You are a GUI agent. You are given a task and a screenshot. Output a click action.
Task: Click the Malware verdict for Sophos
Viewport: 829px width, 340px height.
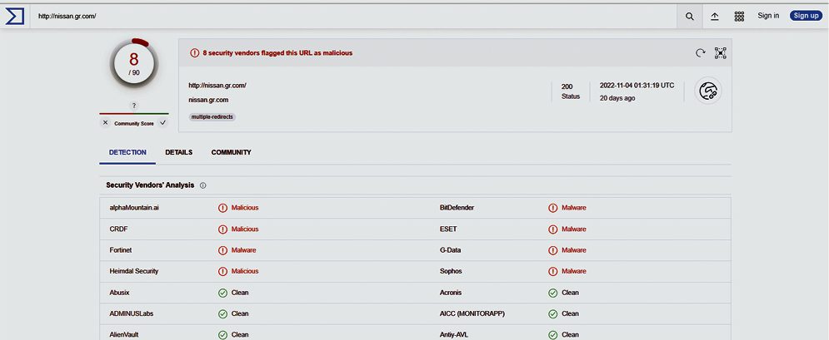[x=574, y=271]
